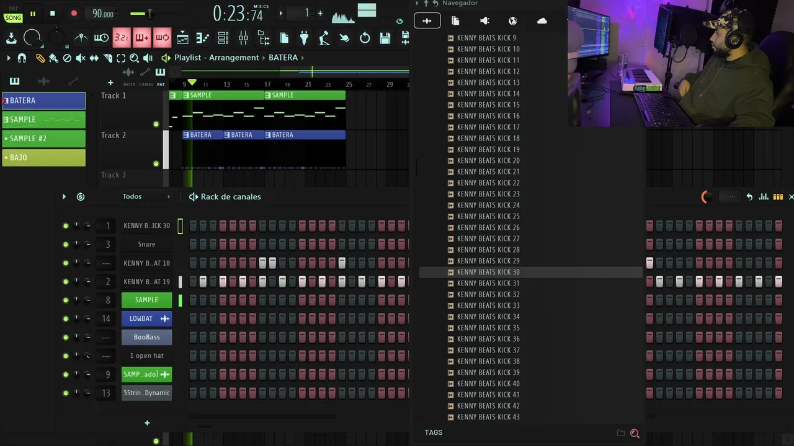Enable wait for input before playing
The image size is (794, 446).
[x=101, y=38]
